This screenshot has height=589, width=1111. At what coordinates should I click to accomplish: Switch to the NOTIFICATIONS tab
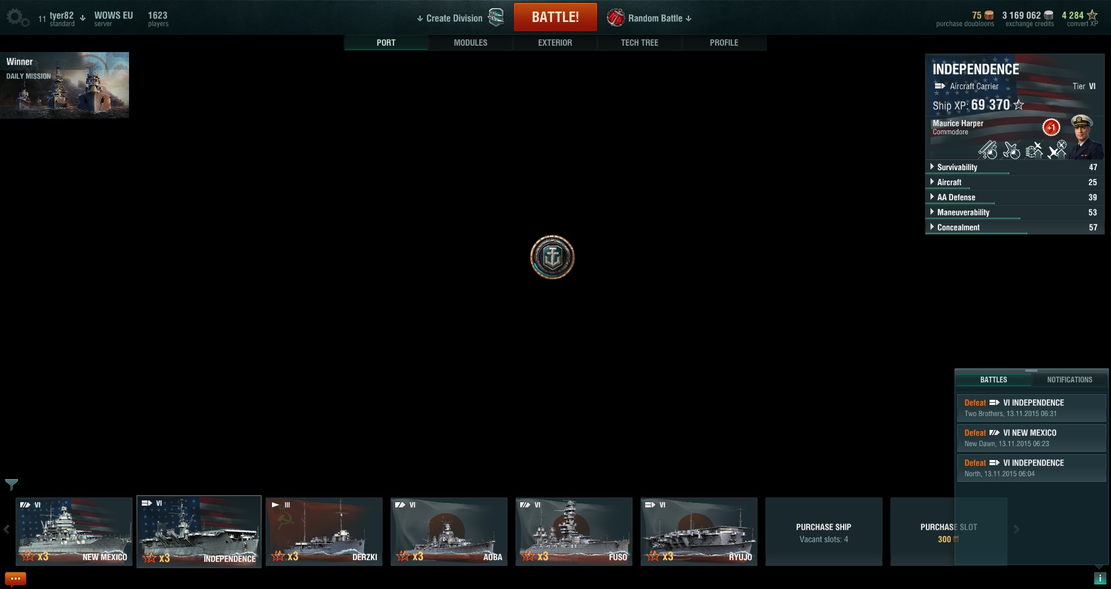1069,380
